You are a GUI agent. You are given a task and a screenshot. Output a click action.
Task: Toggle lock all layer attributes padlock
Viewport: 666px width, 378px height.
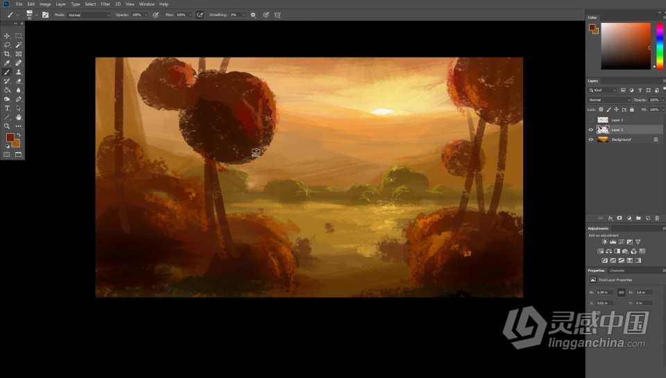(632, 110)
